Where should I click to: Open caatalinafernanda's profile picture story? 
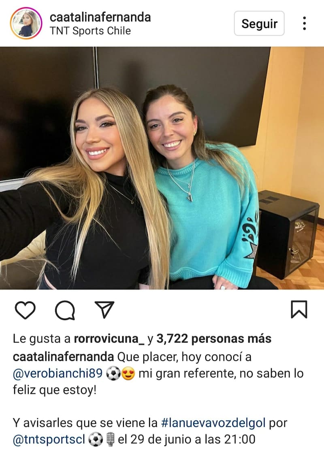pyautogui.click(x=26, y=23)
